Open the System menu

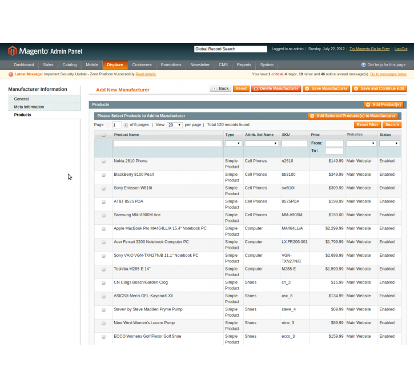click(267, 65)
